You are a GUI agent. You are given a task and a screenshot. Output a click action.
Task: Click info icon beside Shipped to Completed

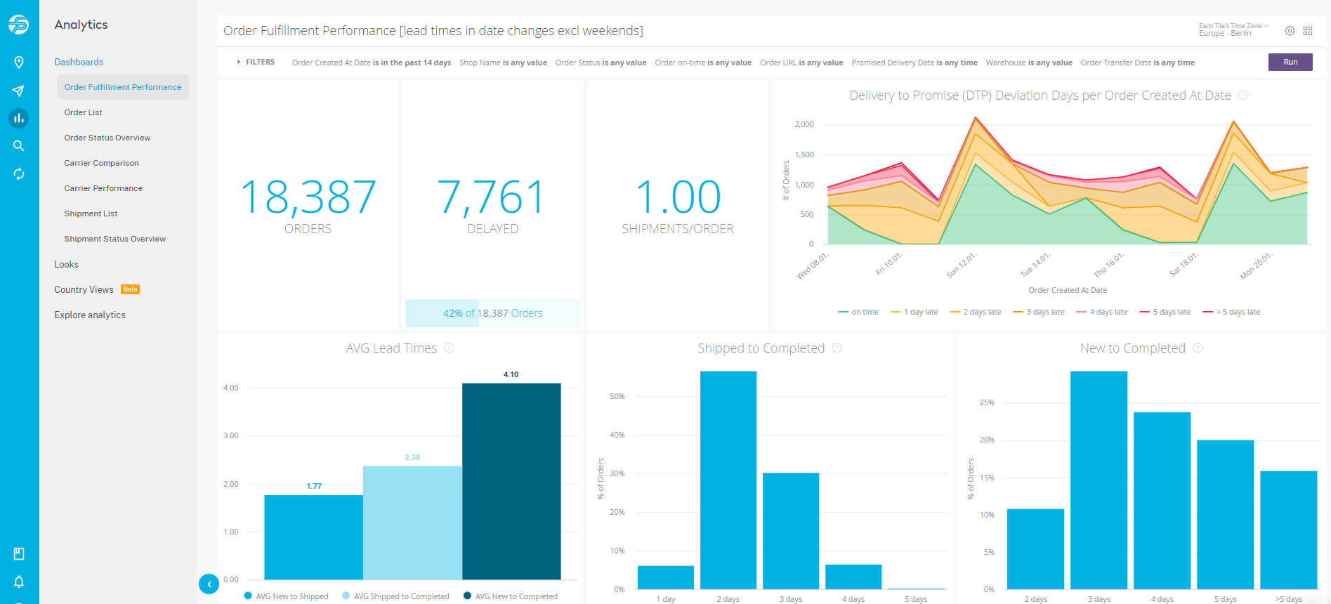(x=837, y=348)
